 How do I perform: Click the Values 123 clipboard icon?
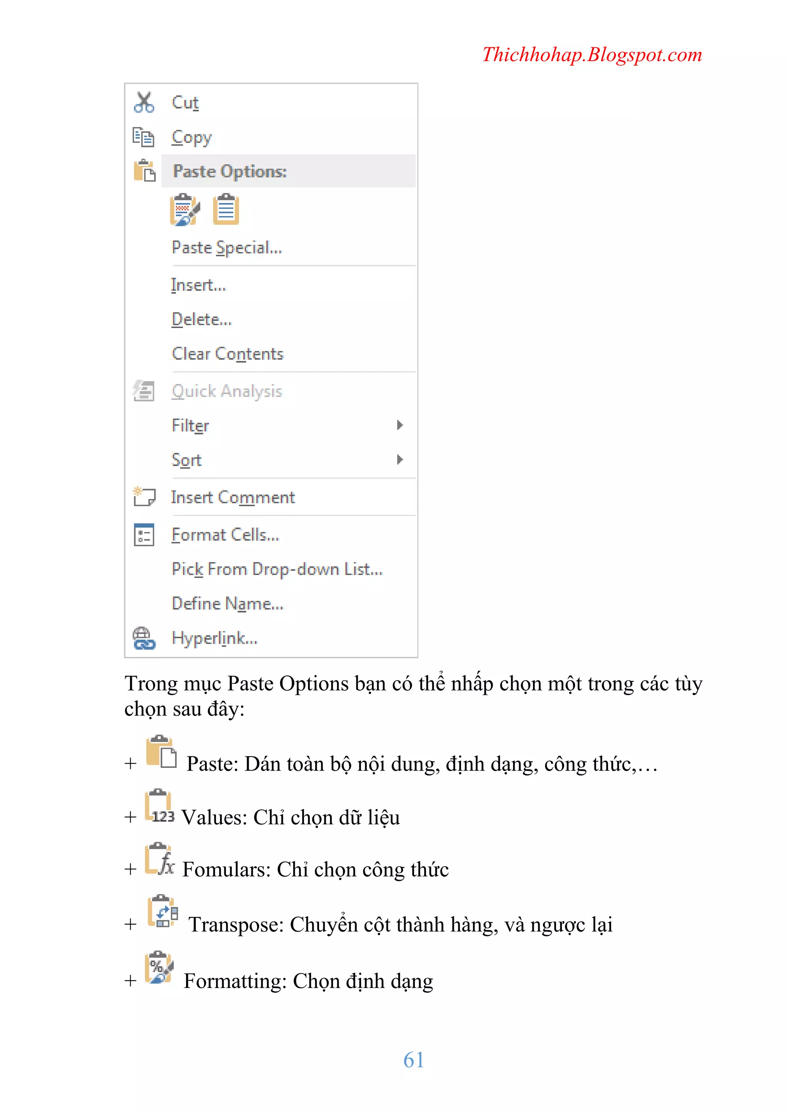(x=159, y=806)
